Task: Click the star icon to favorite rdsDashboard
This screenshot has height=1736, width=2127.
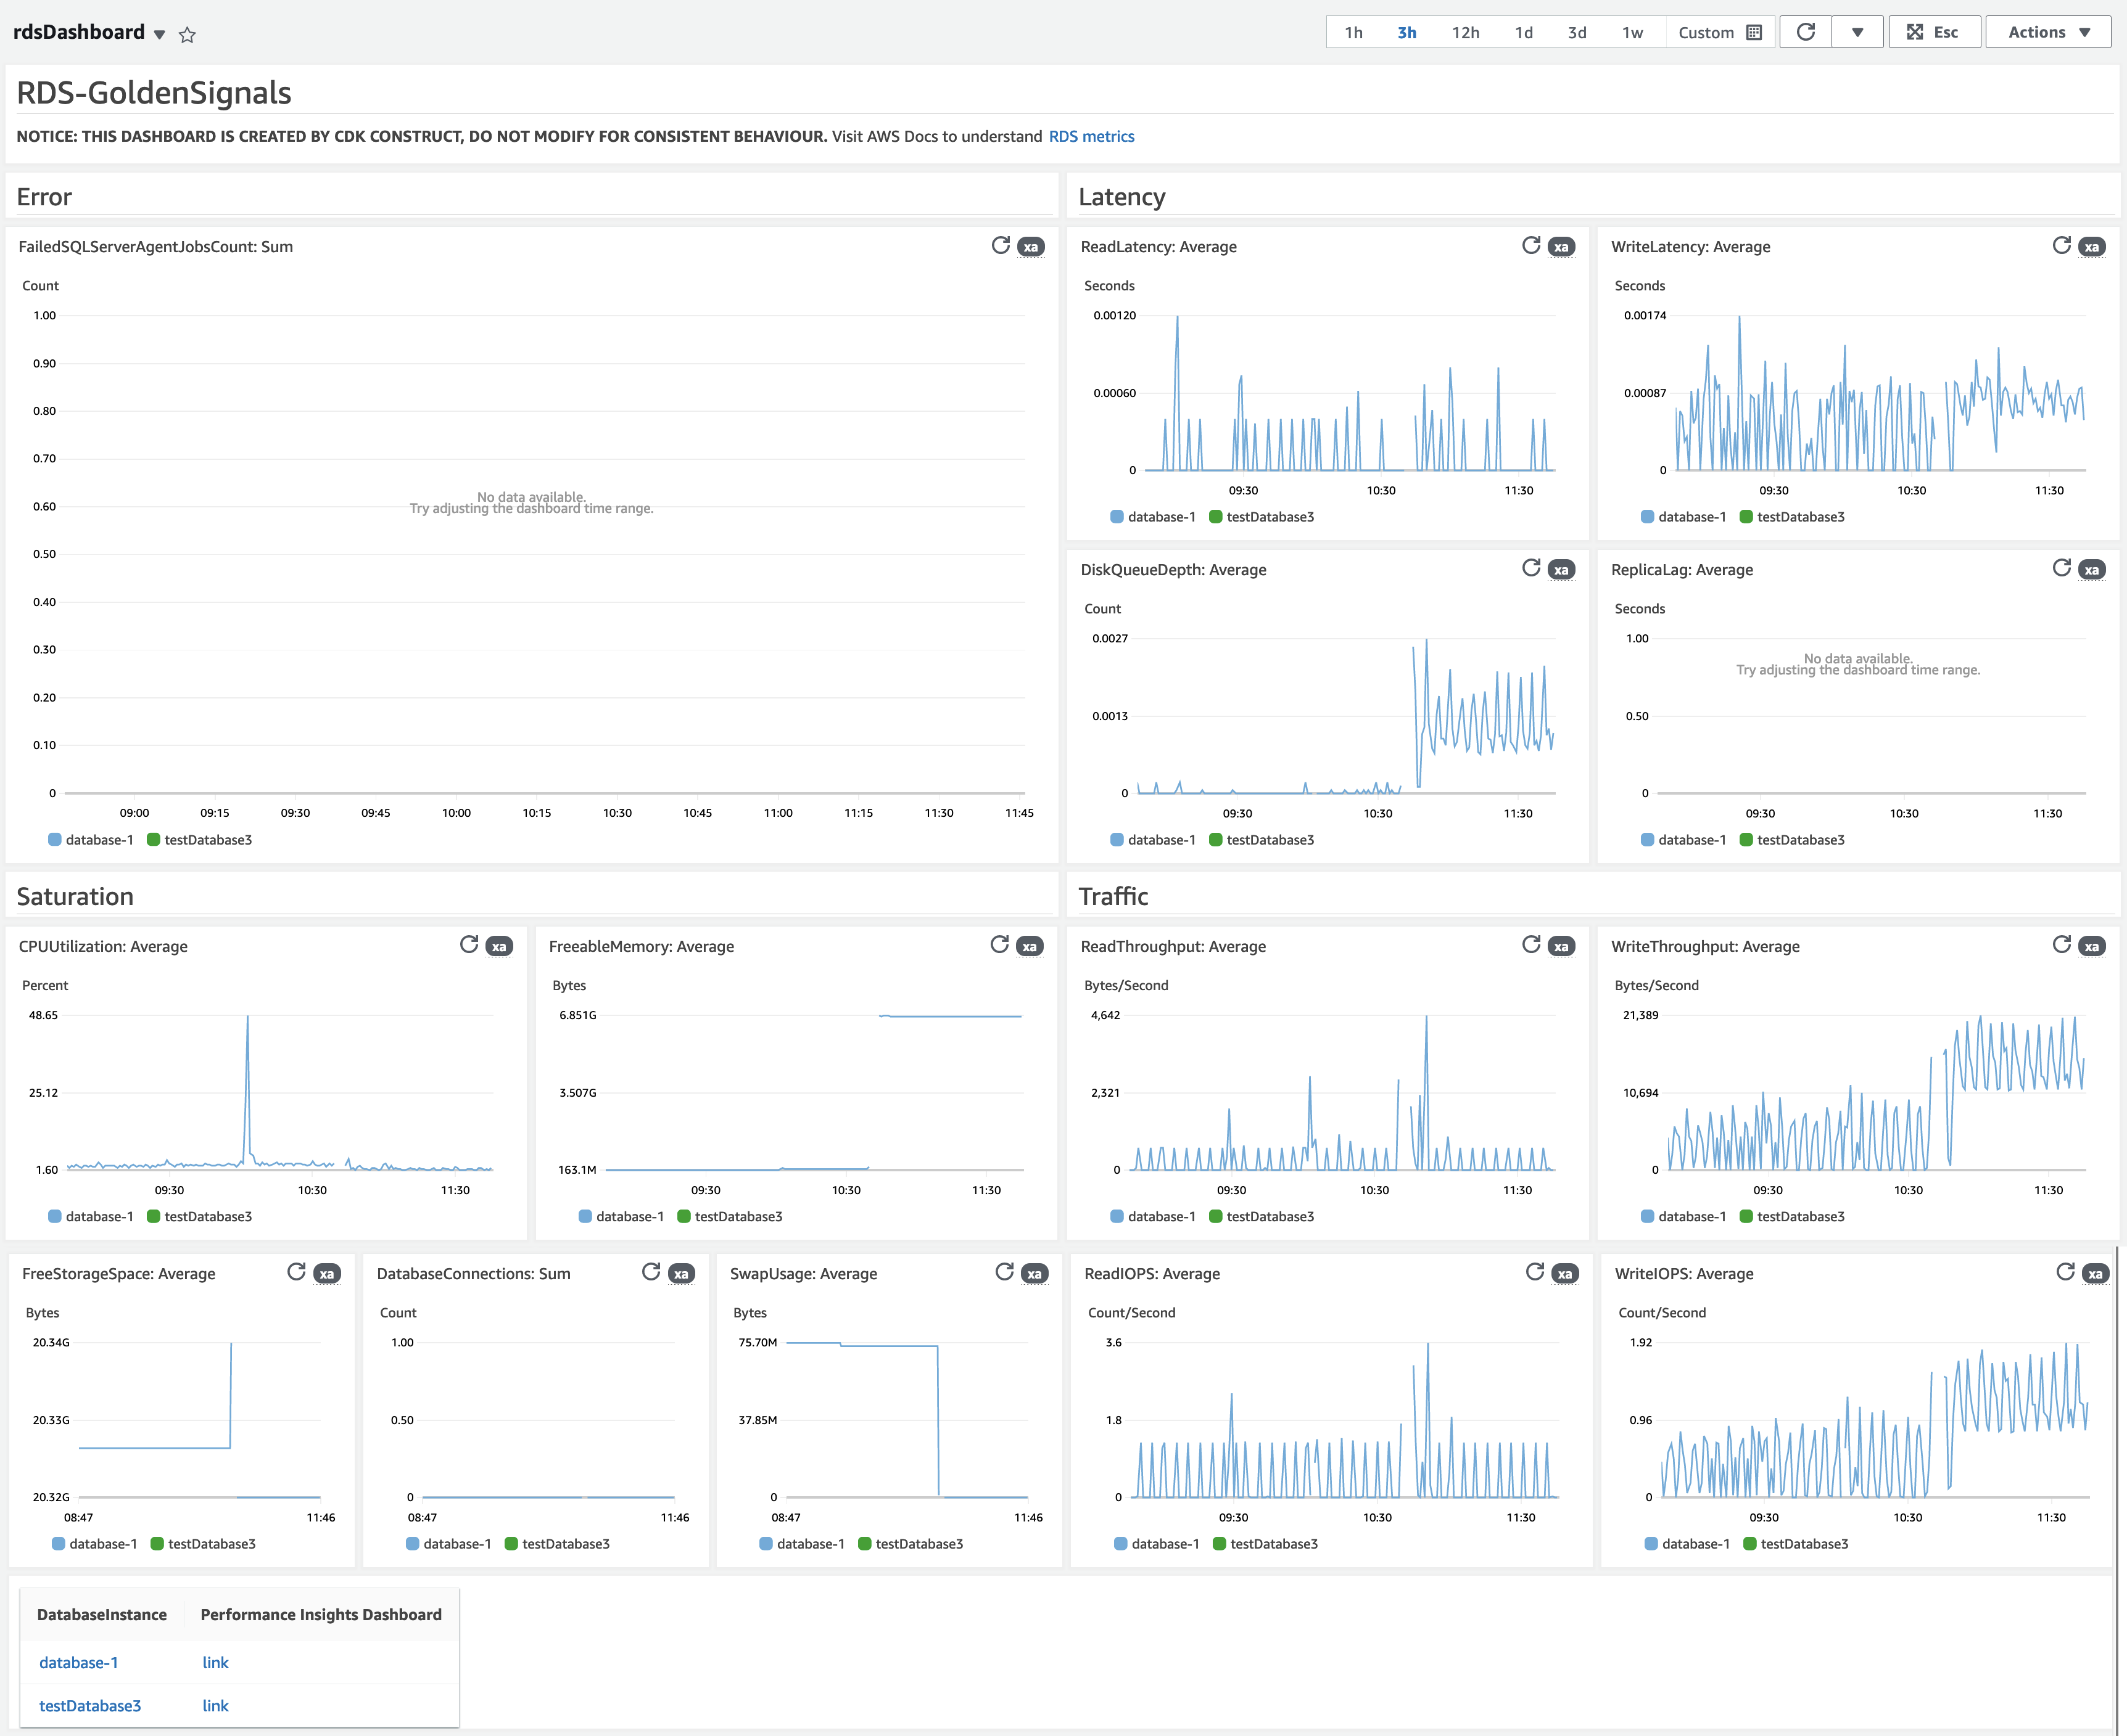Action: click(x=186, y=33)
